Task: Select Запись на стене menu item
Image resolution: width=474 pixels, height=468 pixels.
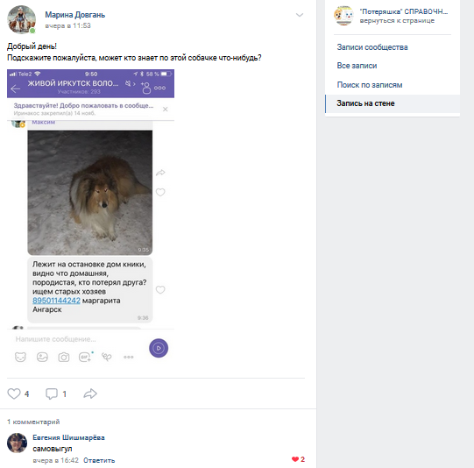Action: [x=393, y=103]
